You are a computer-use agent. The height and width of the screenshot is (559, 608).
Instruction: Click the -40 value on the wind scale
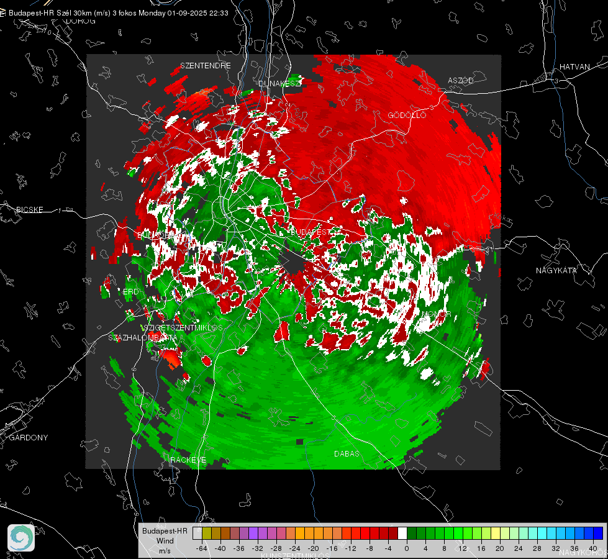tap(220, 548)
